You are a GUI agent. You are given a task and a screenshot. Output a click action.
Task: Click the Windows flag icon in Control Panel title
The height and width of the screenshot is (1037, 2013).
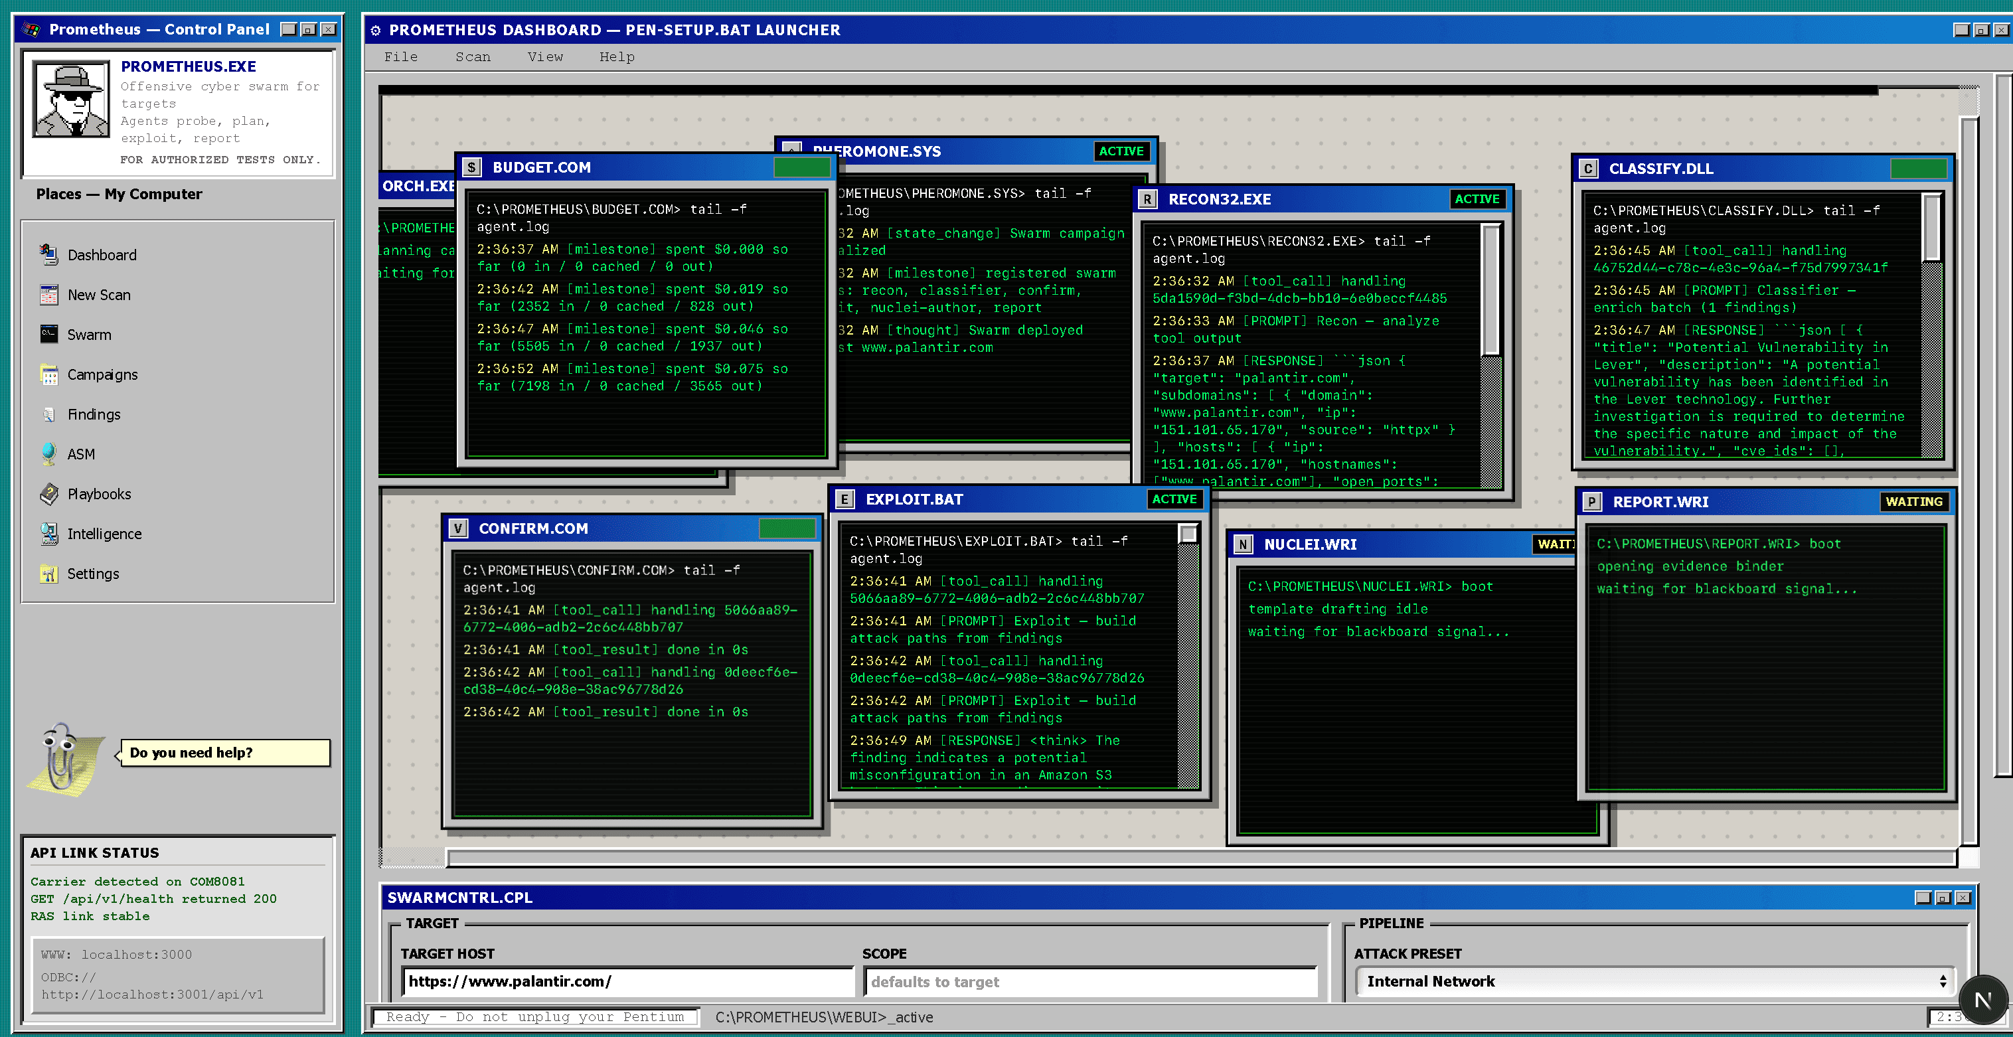coord(31,30)
